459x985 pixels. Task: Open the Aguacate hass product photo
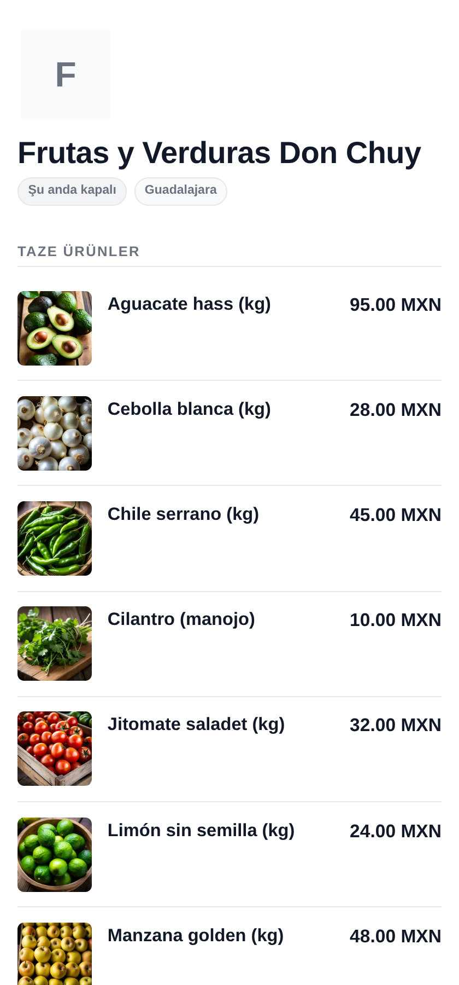(55, 328)
